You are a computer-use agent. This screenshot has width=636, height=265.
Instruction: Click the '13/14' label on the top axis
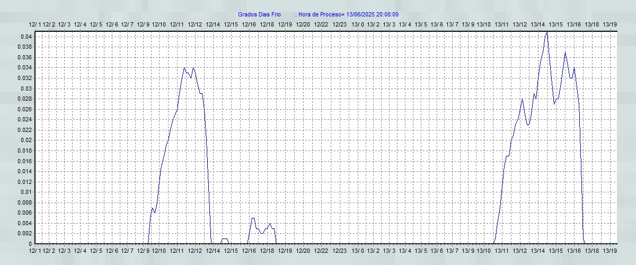[538, 24]
